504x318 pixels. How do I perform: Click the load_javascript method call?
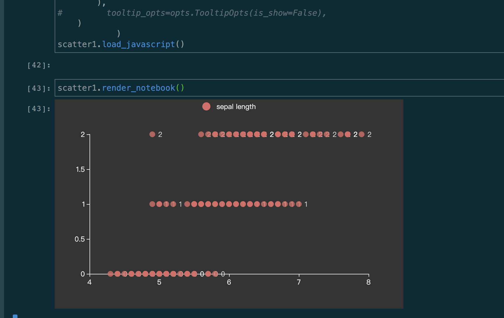click(x=139, y=44)
